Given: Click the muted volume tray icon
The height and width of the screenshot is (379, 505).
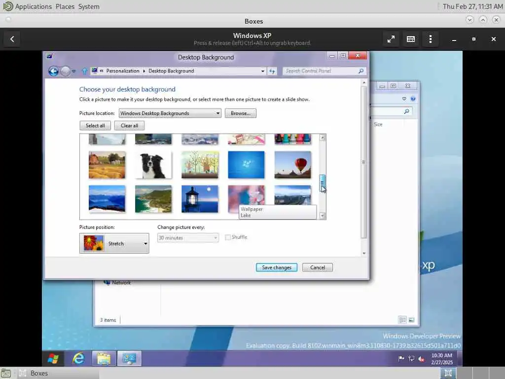Looking at the screenshot, I should pos(421,359).
